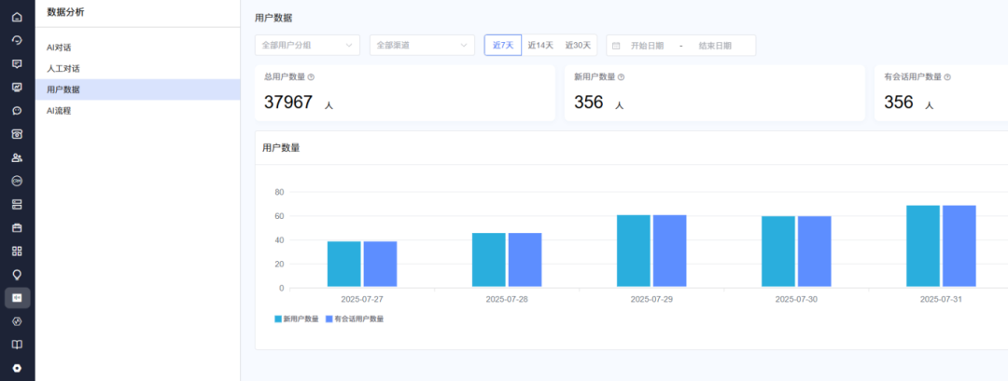Open the AI对话 menu item
This screenshot has width=1008, height=381.
[59, 47]
